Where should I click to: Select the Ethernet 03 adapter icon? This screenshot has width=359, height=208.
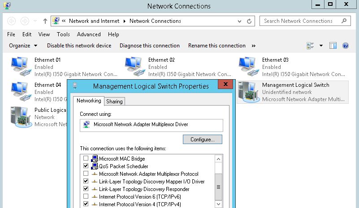click(249, 67)
